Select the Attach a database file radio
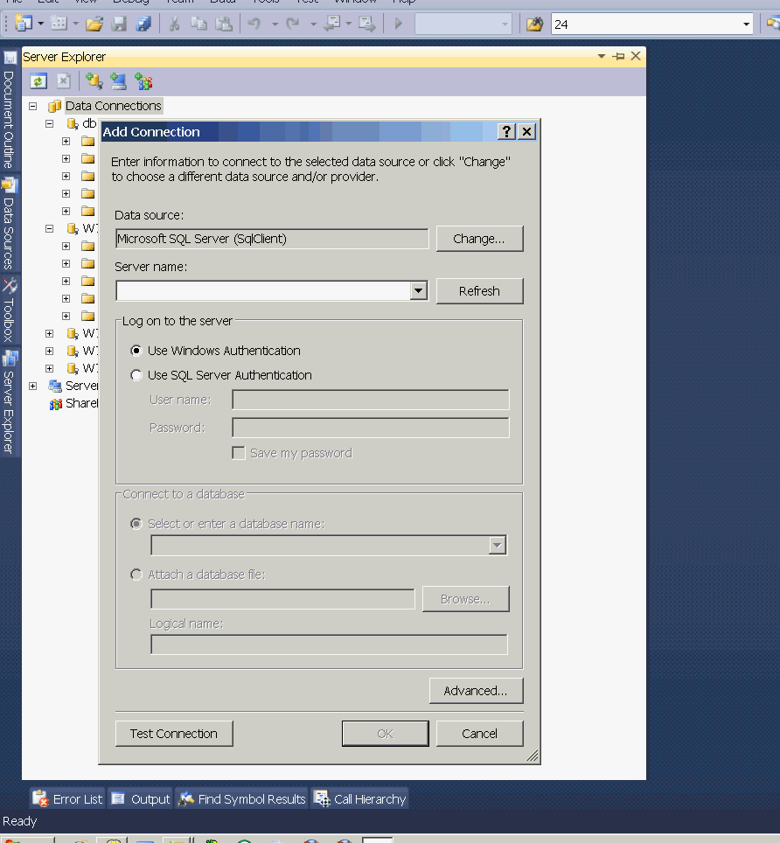The width and height of the screenshot is (780, 843). 136,575
